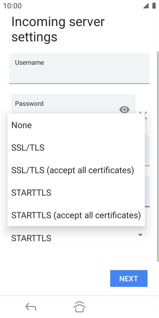Focus the Password input field
The image size is (159, 318).
73,104
